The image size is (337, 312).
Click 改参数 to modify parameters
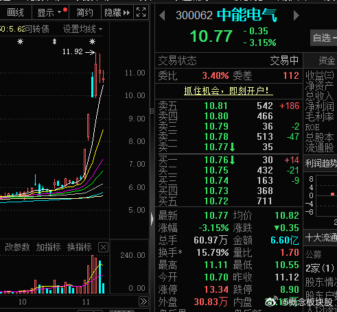17,247
